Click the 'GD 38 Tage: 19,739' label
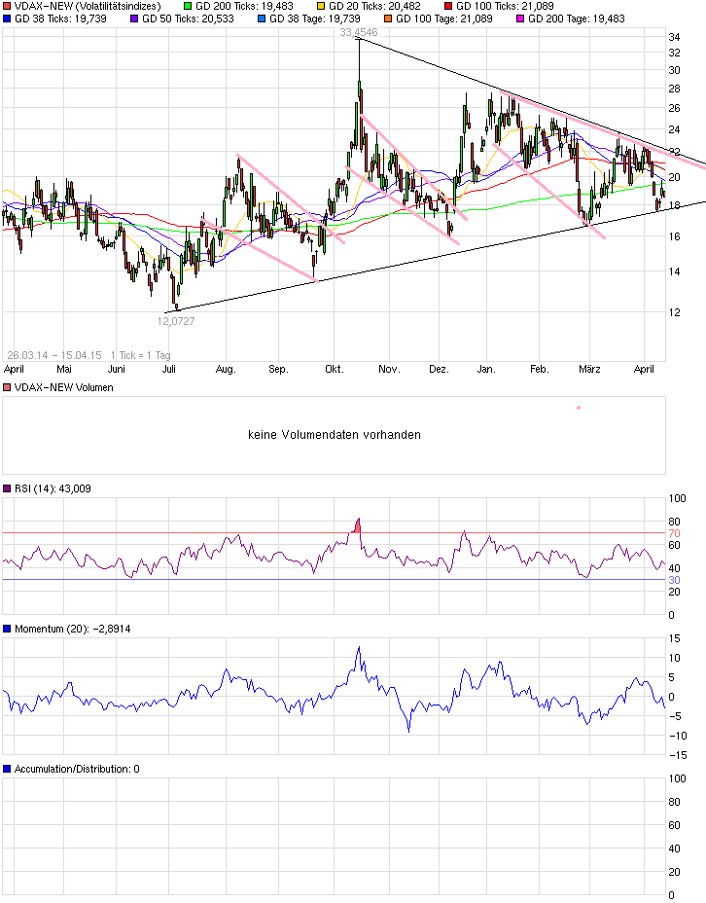The width and height of the screenshot is (706, 903). click(315, 19)
